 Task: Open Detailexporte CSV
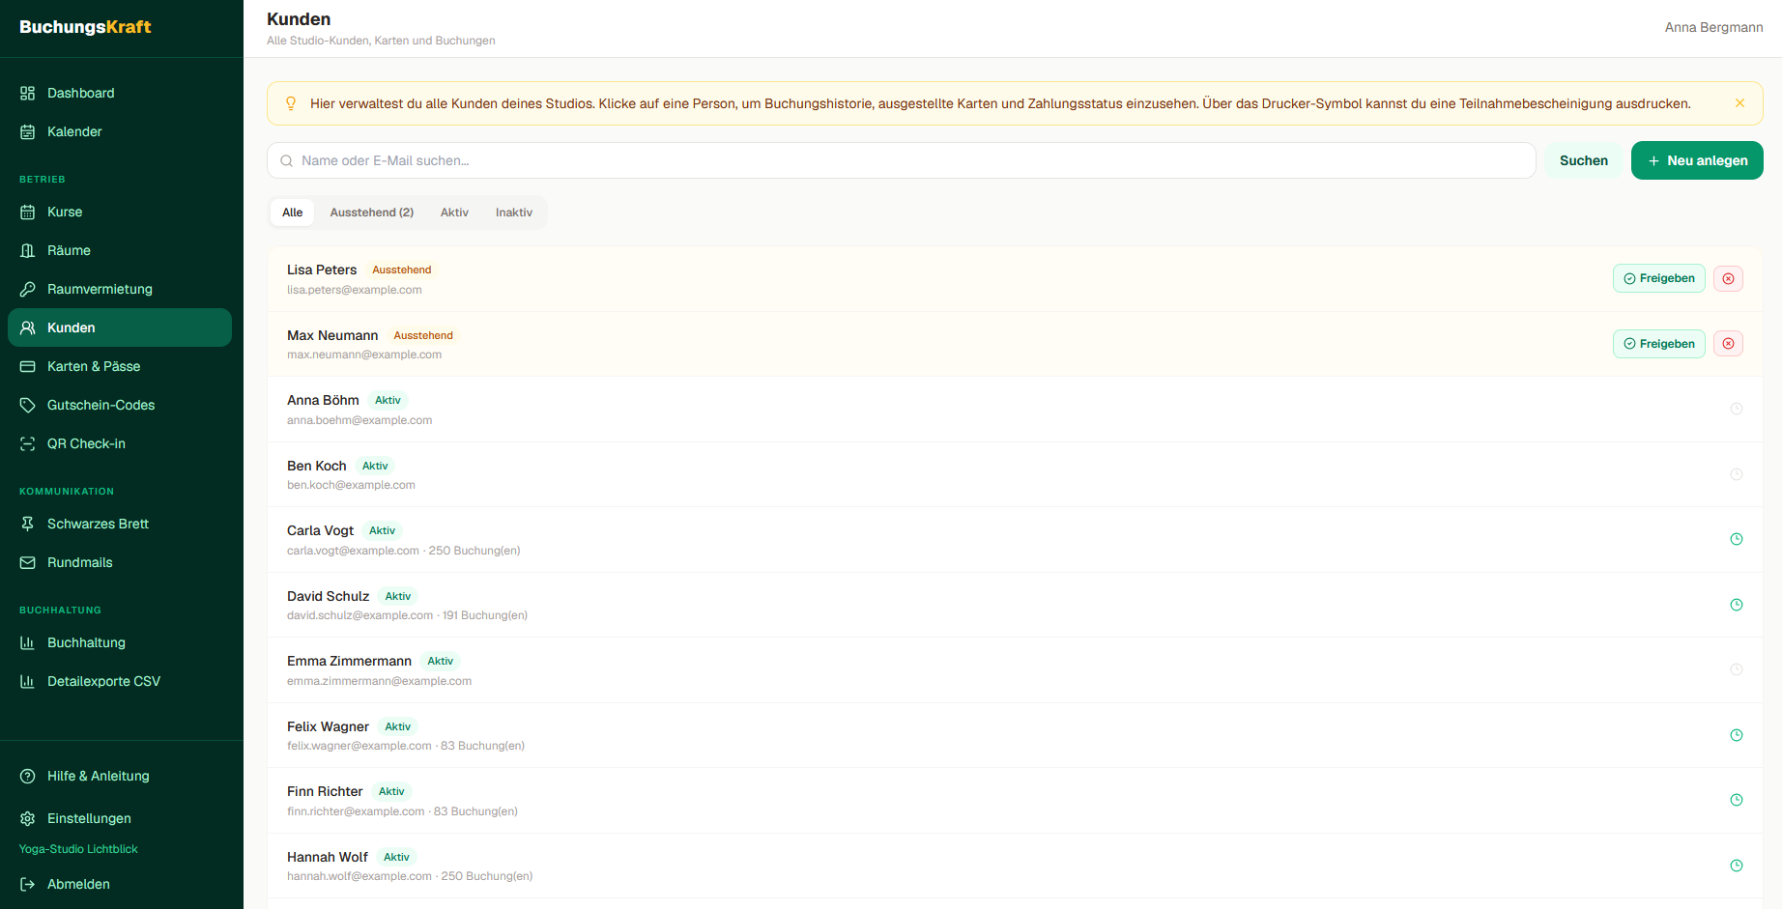coord(120,681)
